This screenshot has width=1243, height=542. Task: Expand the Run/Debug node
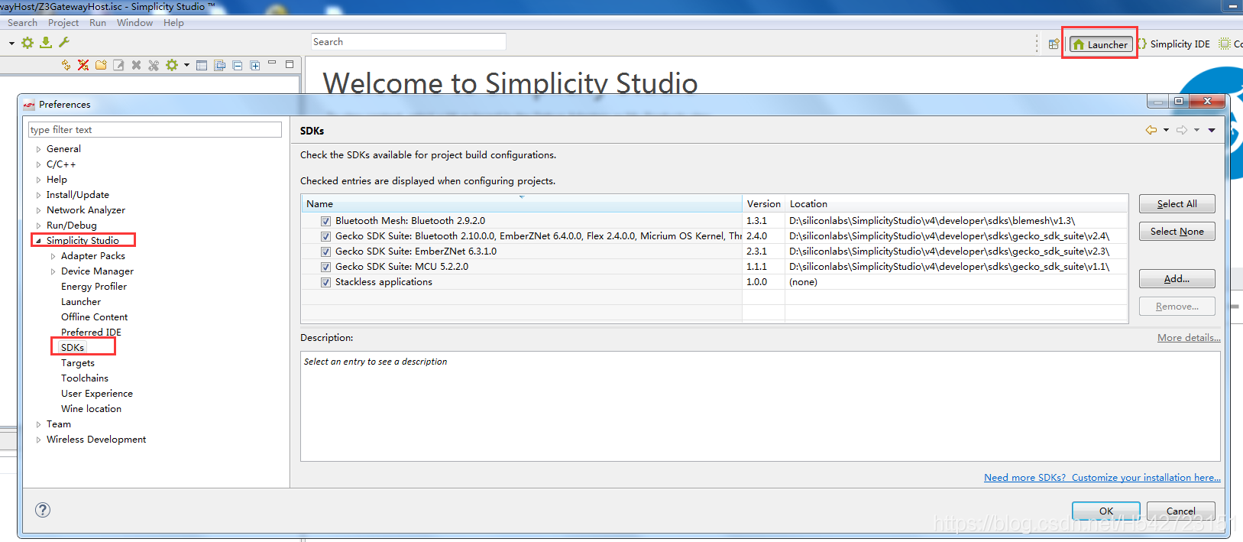(x=38, y=226)
